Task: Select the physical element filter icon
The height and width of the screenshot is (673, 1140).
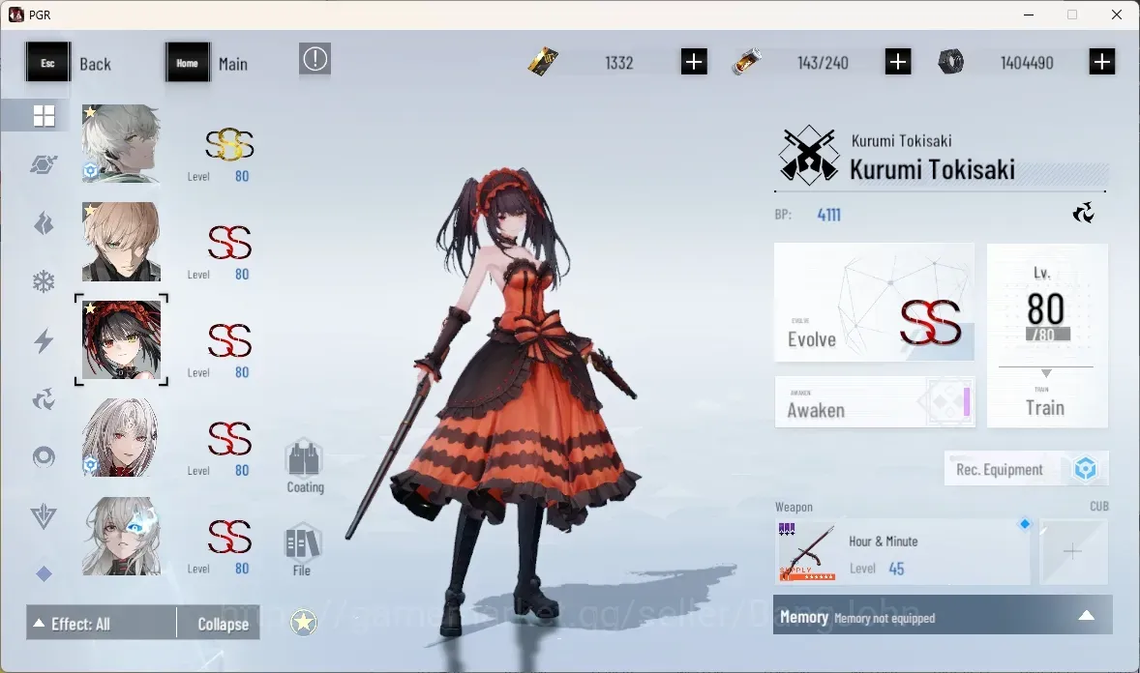Action: (44, 165)
